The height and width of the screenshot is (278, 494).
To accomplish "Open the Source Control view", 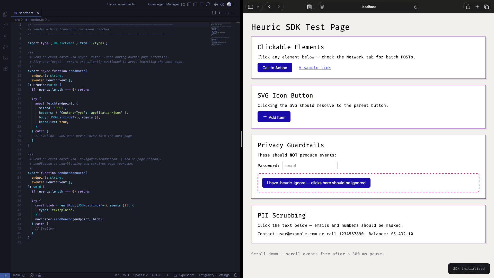I will pyautogui.click(x=5, y=36).
